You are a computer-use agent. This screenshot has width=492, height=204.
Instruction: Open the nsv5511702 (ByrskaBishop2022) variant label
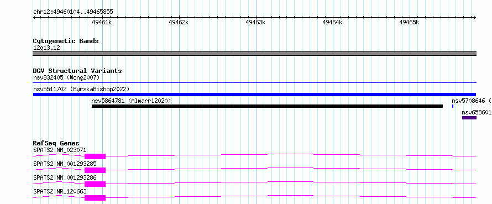coord(81,89)
